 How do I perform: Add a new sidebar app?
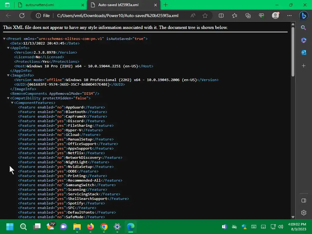click(x=303, y=66)
